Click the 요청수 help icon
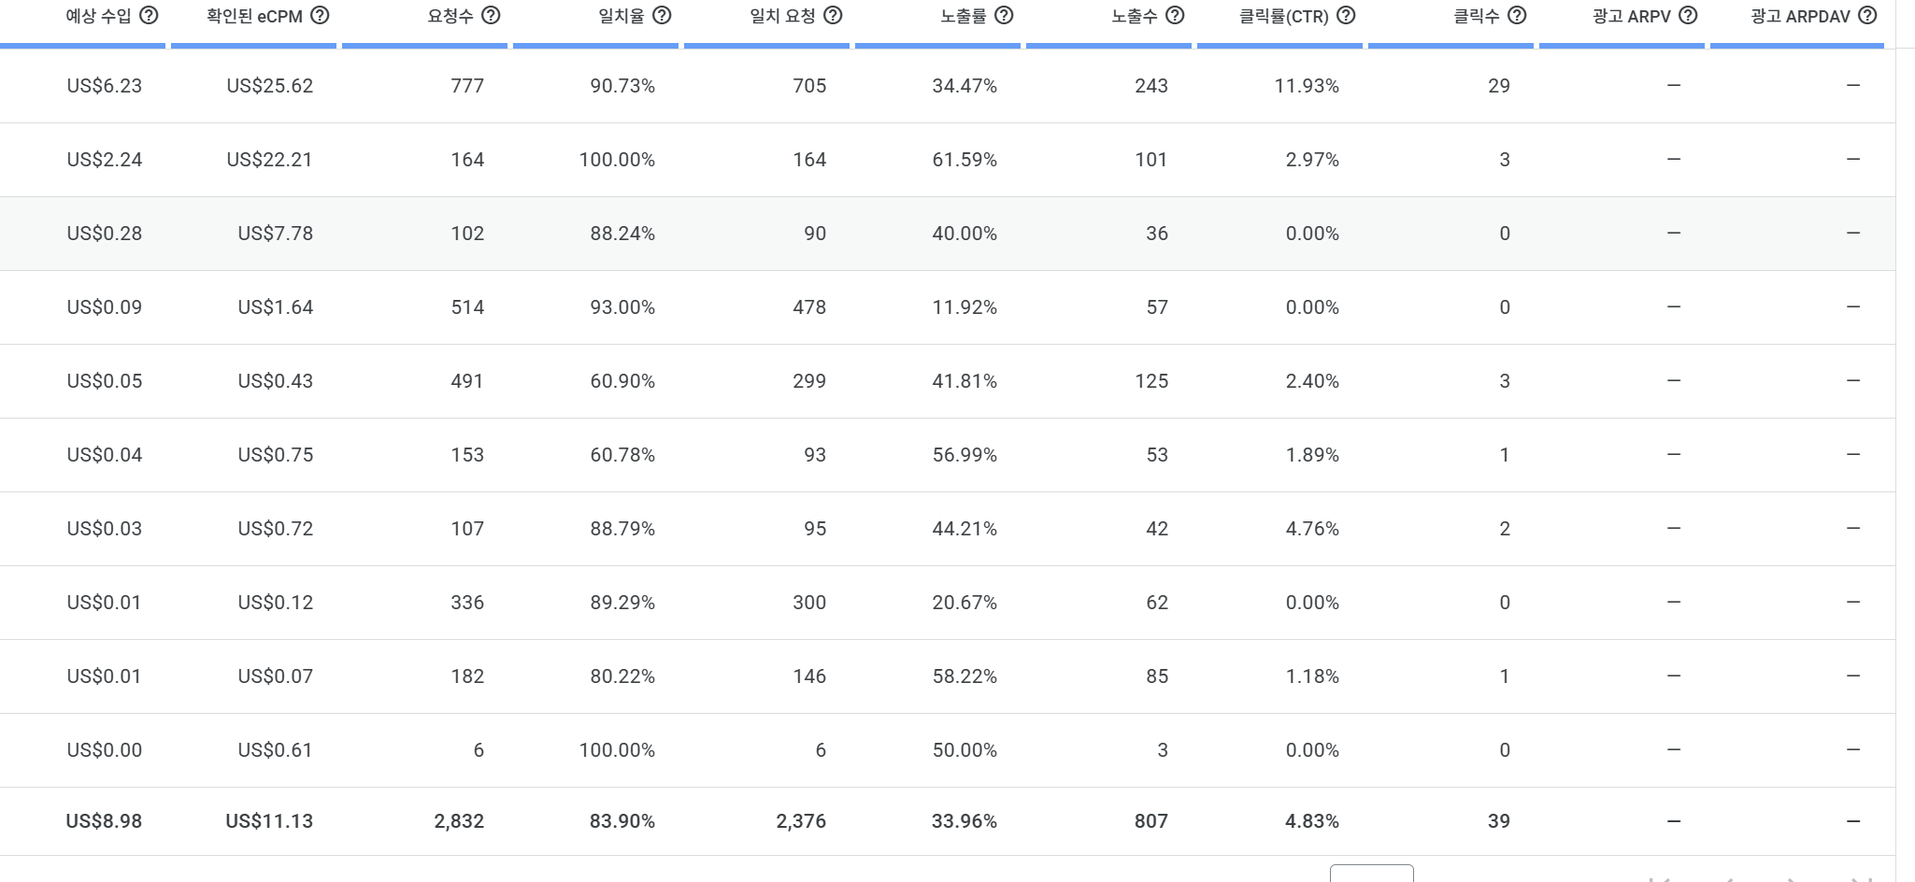The width and height of the screenshot is (1915, 882). (491, 15)
